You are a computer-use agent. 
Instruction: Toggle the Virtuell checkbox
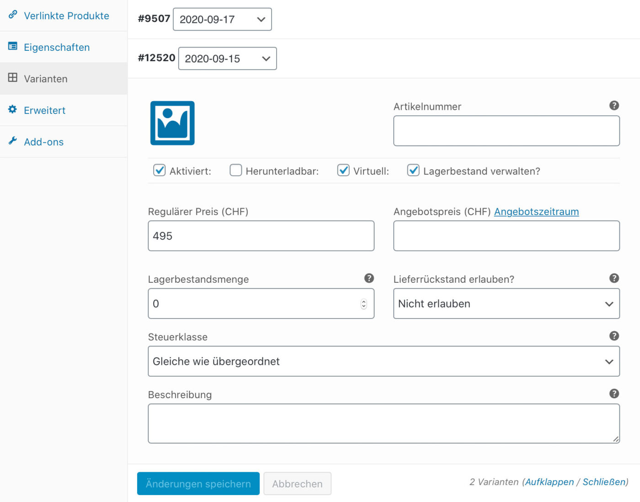[x=343, y=171]
